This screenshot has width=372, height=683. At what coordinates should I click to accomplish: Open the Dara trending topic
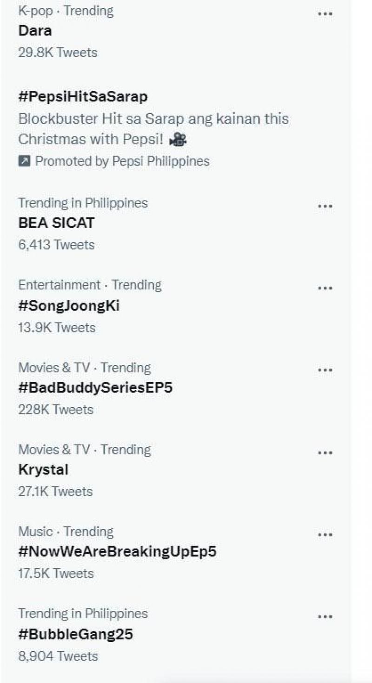point(35,31)
